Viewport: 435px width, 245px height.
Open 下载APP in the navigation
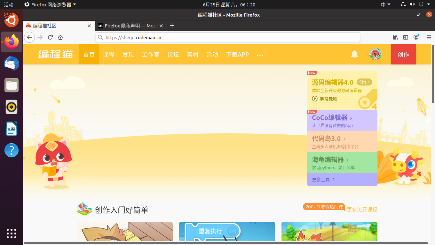point(237,55)
